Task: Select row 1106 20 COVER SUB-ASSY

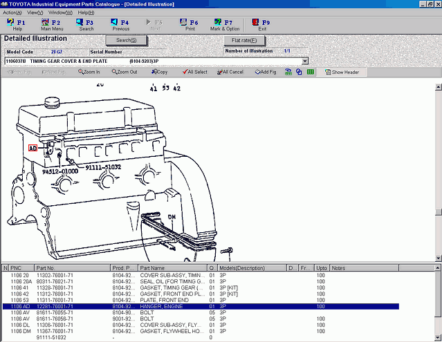Action: click(201, 275)
